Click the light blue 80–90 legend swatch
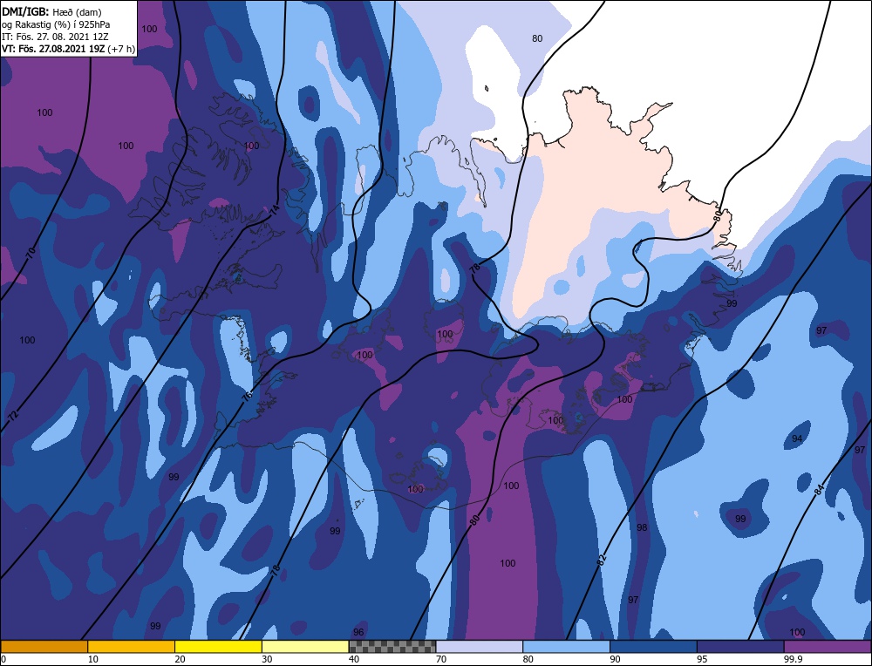 click(566, 647)
